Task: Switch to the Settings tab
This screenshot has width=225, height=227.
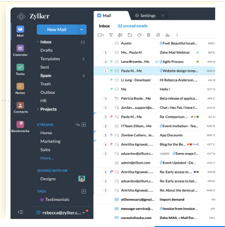Action: (x=145, y=16)
